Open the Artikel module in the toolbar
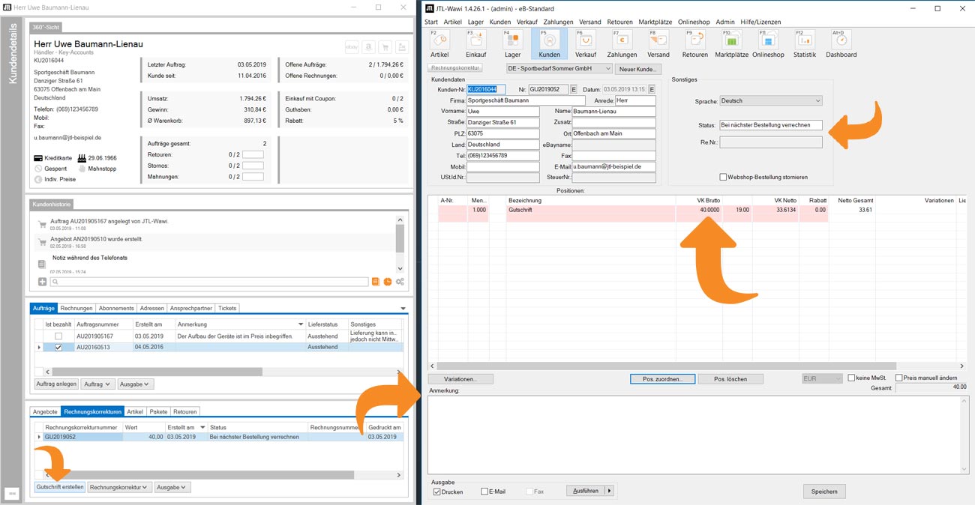Viewport: 975px width, 505px height. (x=439, y=43)
